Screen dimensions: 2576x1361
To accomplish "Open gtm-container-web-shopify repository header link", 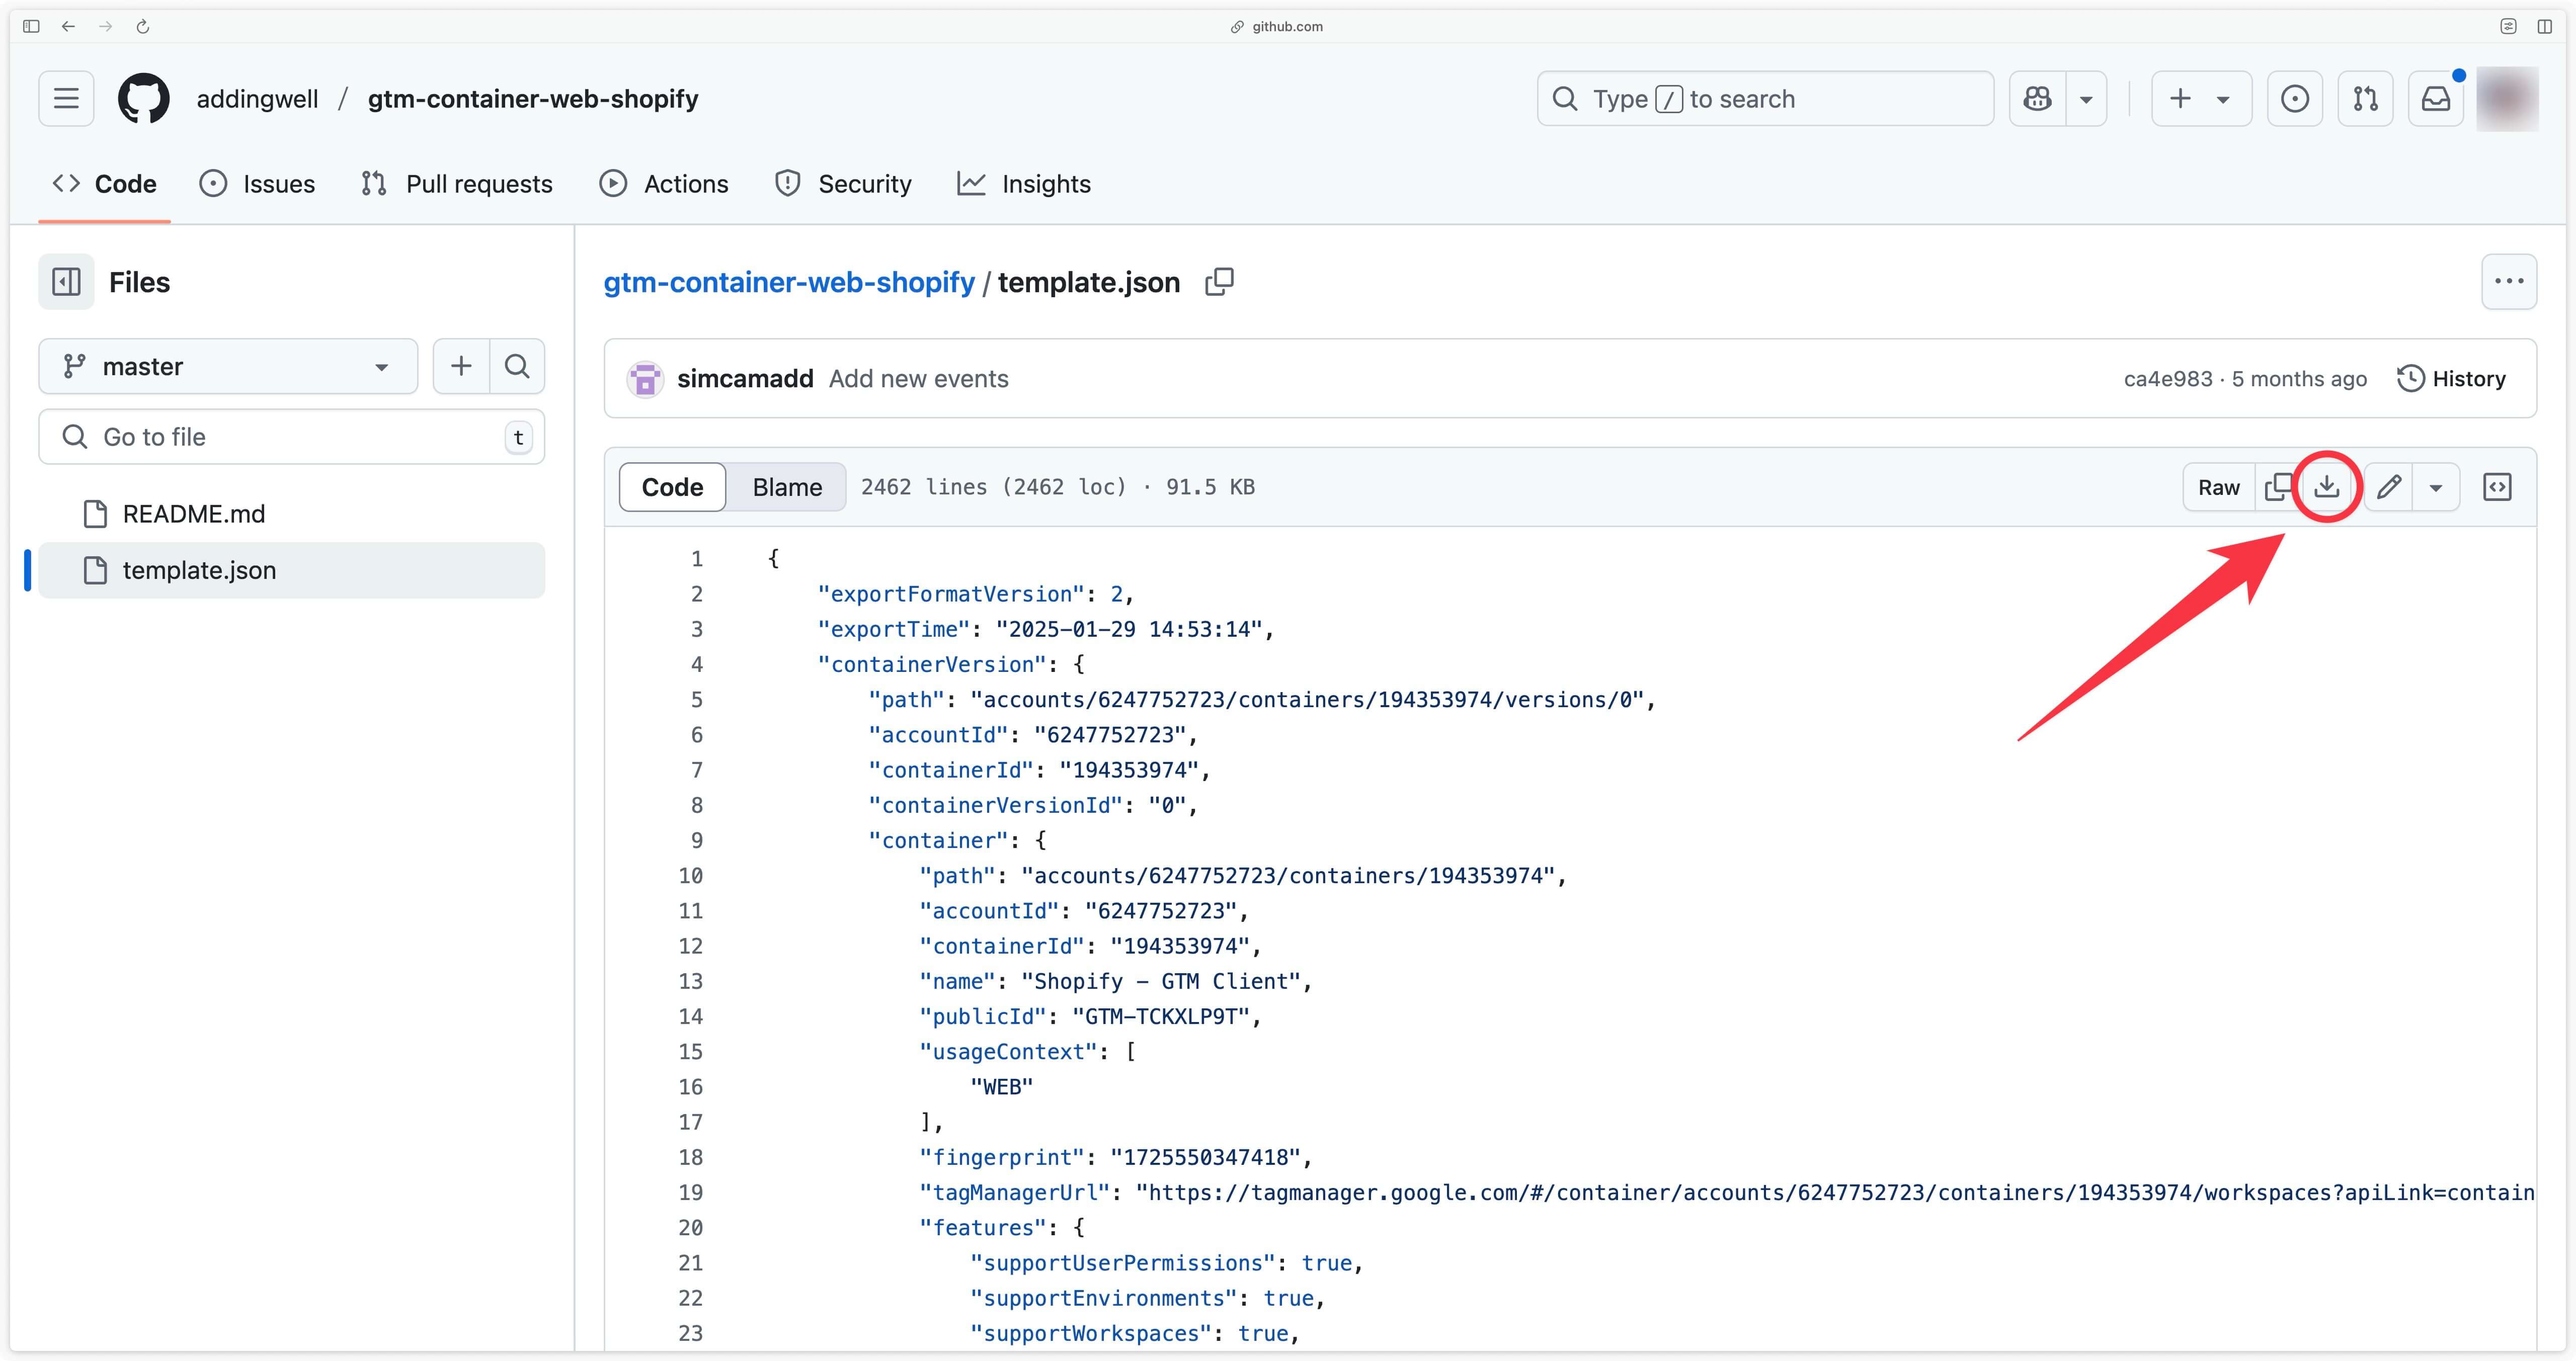I will pyautogui.click(x=533, y=99).
